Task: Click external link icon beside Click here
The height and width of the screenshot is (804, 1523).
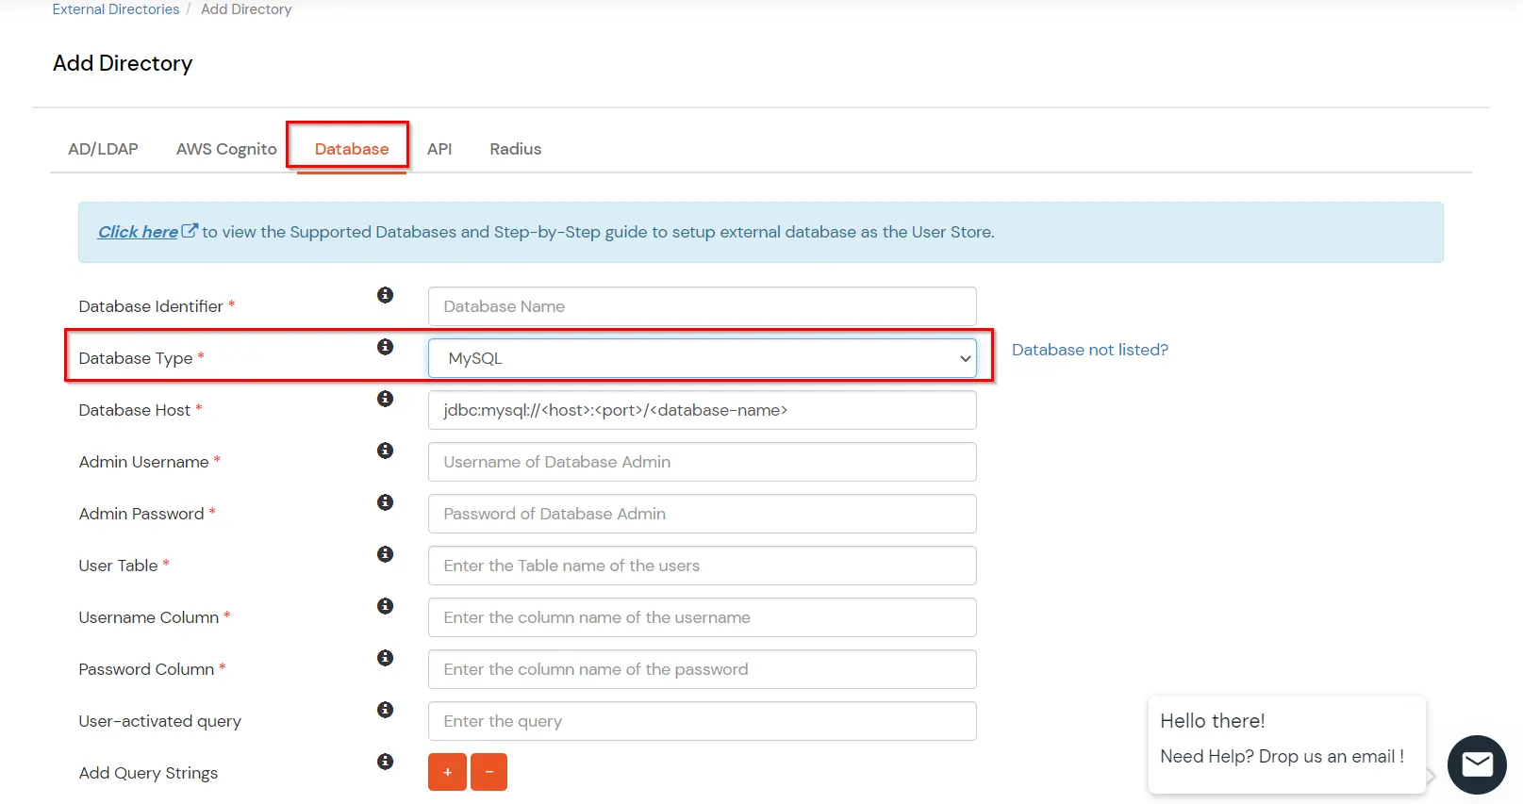Action: pyautogui.click(x=190, y=230)
